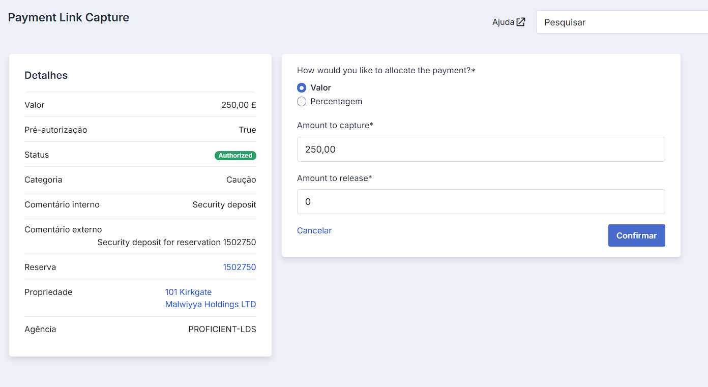Click the Authorized status badge

click(235, 156)
